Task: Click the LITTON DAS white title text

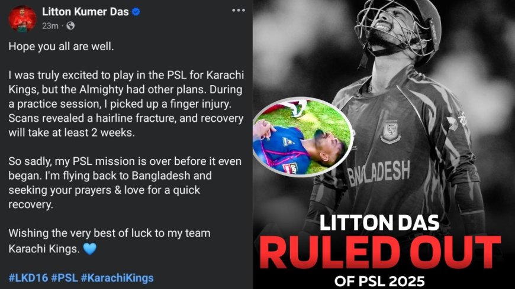Action: tap(379, 223)
